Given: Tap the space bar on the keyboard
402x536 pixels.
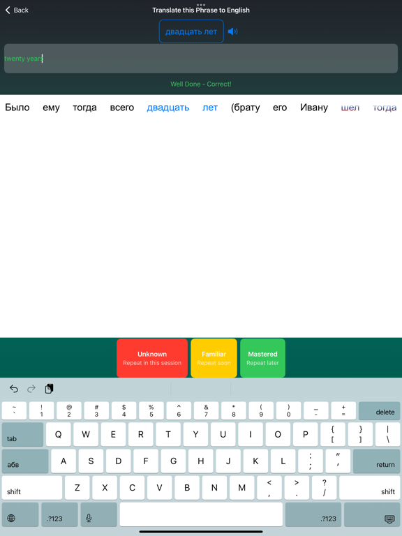Looking at the screenshot, I should [201, 514].
